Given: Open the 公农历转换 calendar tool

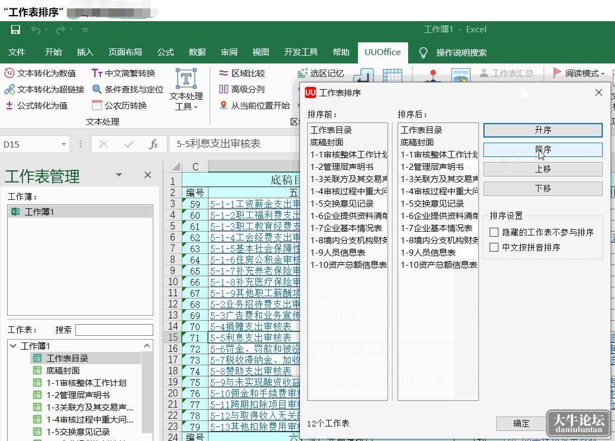Looking at the screenshot, I should [x=119, y=105].
